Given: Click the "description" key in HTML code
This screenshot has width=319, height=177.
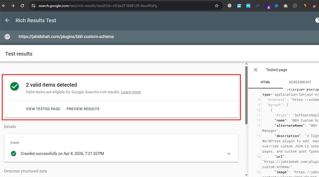Looking at the screenshot, I should tap(288, 136).
